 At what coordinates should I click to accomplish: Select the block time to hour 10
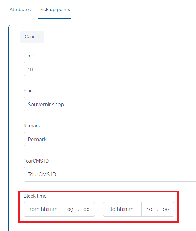click(x=149, y=209)
